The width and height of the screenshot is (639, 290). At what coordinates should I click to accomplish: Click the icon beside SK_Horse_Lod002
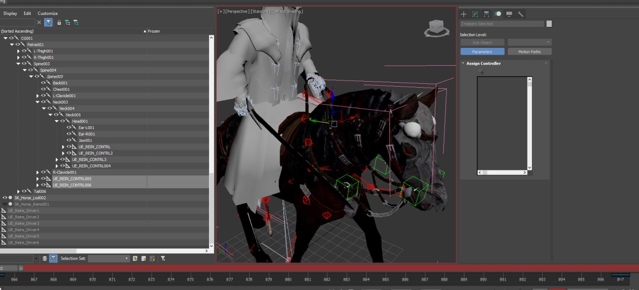[10, 198]
